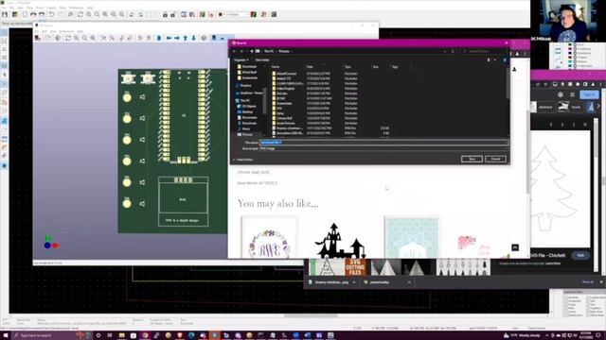Flip the board view in 3D viewer

pyautogui.click(x=159, y=38)
